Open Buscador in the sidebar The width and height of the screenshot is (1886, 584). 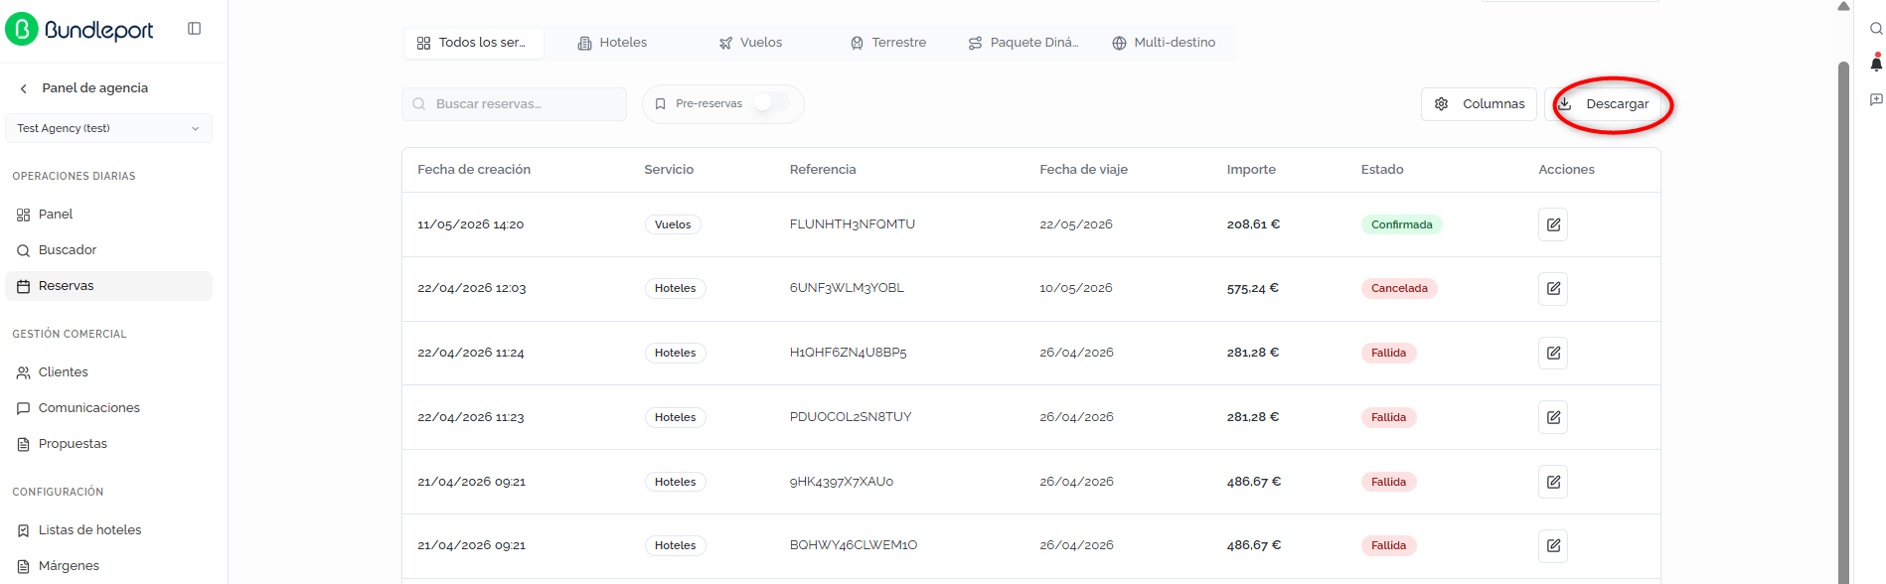(108, 250)
